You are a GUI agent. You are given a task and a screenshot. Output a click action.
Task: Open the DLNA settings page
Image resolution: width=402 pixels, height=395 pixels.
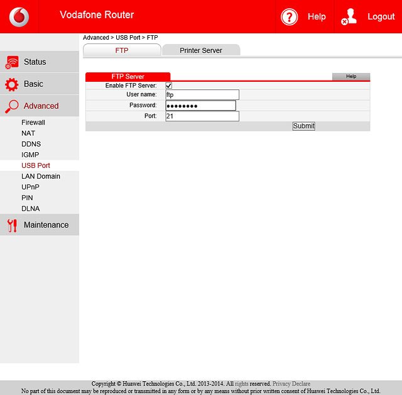coord(31,209)
